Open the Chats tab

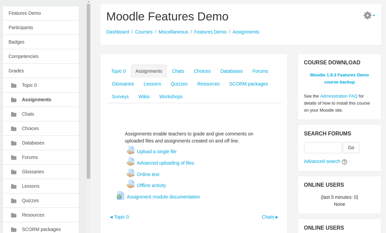[x=178, y=71]
